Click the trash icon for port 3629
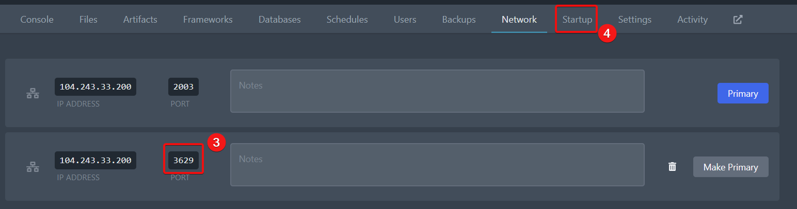The width and height of the screenshot is (797, 209). coord(672,167)
